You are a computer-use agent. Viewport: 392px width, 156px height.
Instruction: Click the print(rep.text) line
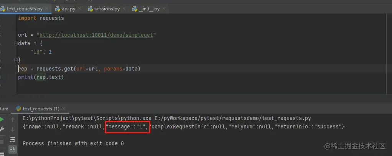(41, 77)
